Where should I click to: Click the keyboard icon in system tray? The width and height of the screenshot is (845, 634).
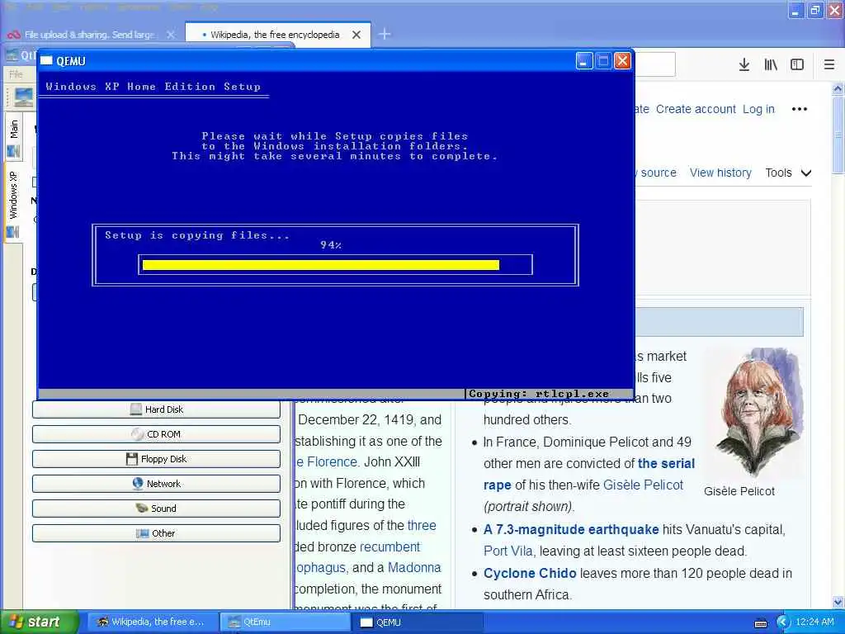[x=761, y=623]
